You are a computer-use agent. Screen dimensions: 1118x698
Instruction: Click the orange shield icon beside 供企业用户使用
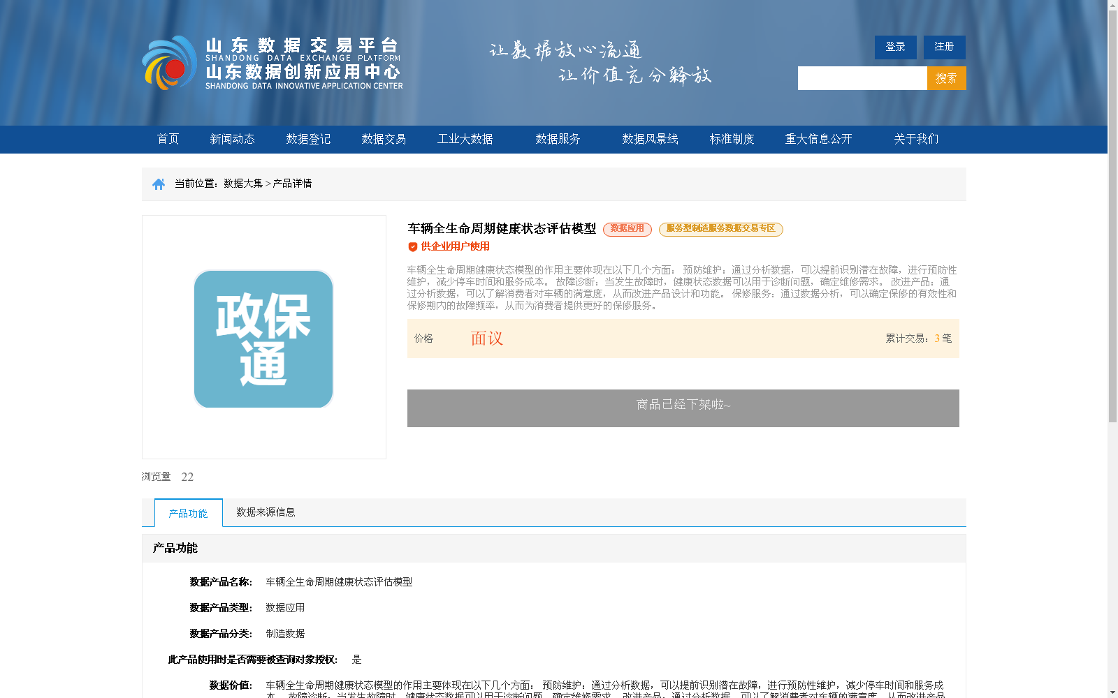coord(413,246)
